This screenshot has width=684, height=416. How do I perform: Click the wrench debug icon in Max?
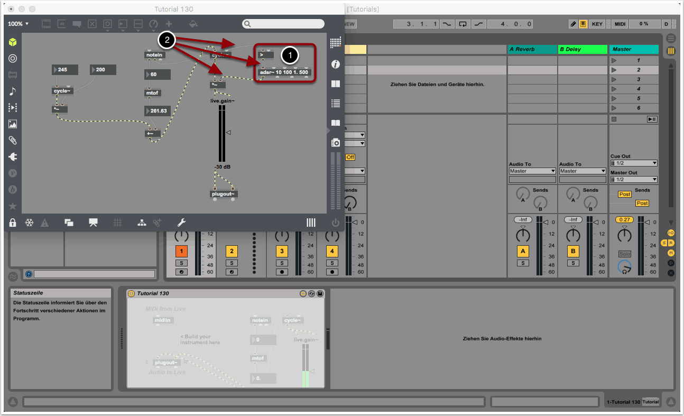pyautogui.click(x=181, y=223)
